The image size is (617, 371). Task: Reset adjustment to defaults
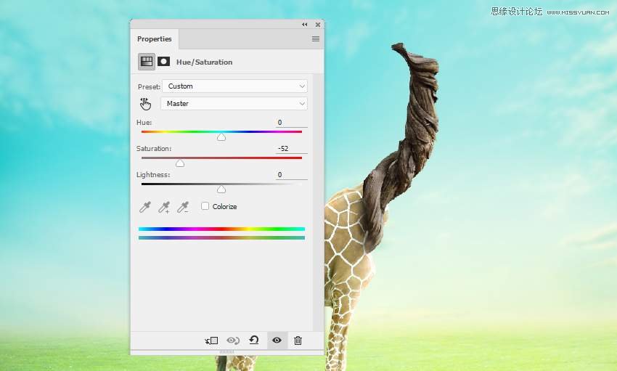tap(254, 340)
